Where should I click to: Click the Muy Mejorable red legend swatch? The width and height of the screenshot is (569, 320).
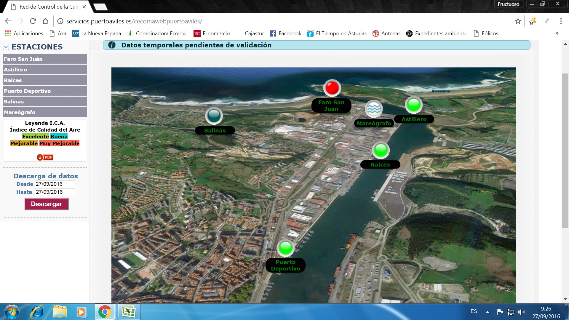tap(59, 143)
